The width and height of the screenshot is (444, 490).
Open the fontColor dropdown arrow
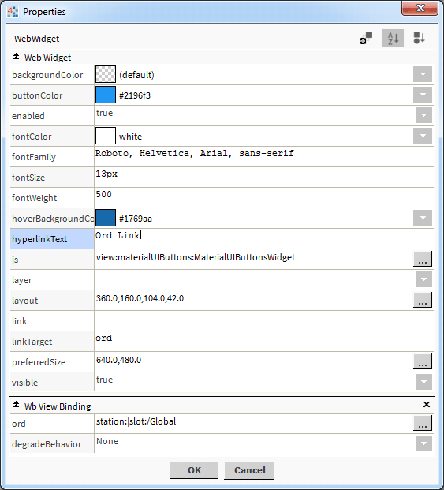click(x=423, y=136)
